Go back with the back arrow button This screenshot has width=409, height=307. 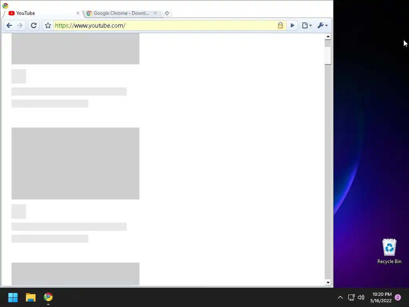coord(9,25)
